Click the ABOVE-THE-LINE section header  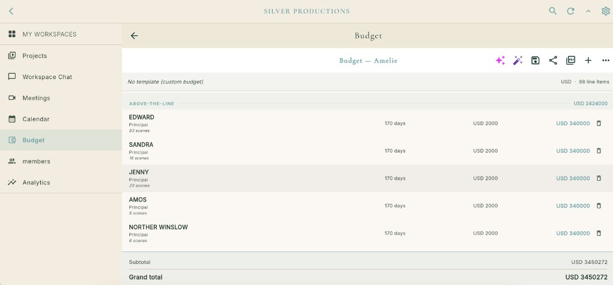[151, 104]
